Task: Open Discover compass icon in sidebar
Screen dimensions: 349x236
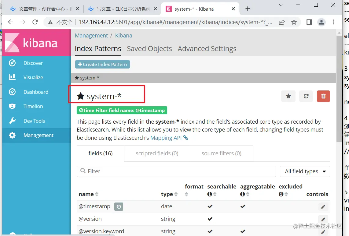Action: 12,63
